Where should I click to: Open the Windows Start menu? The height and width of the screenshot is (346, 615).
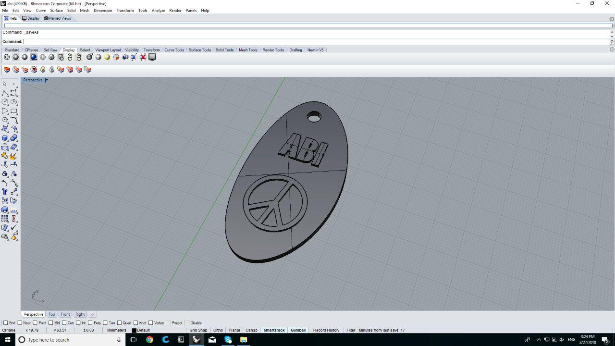click(8, 340)
